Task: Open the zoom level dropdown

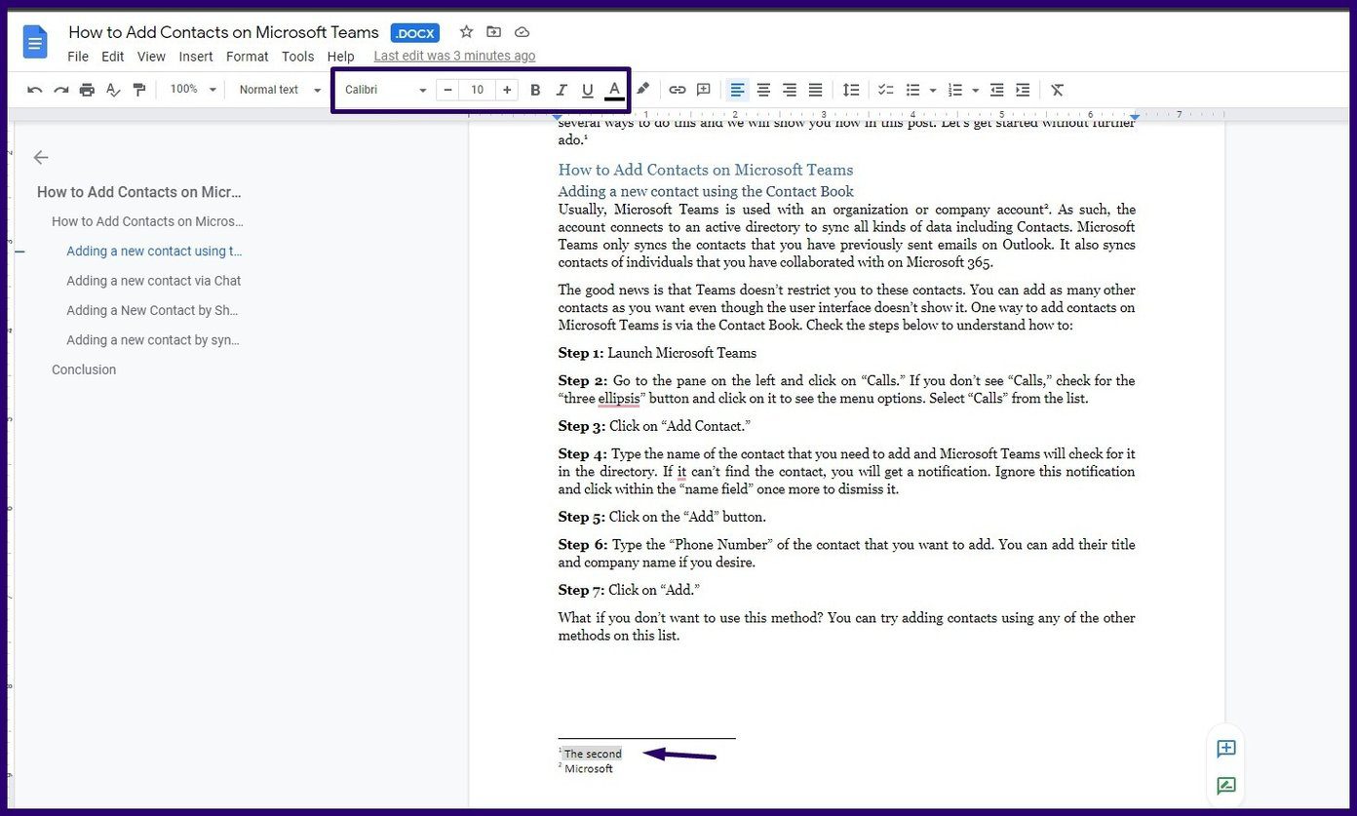Action: click(x=193, y=90)
